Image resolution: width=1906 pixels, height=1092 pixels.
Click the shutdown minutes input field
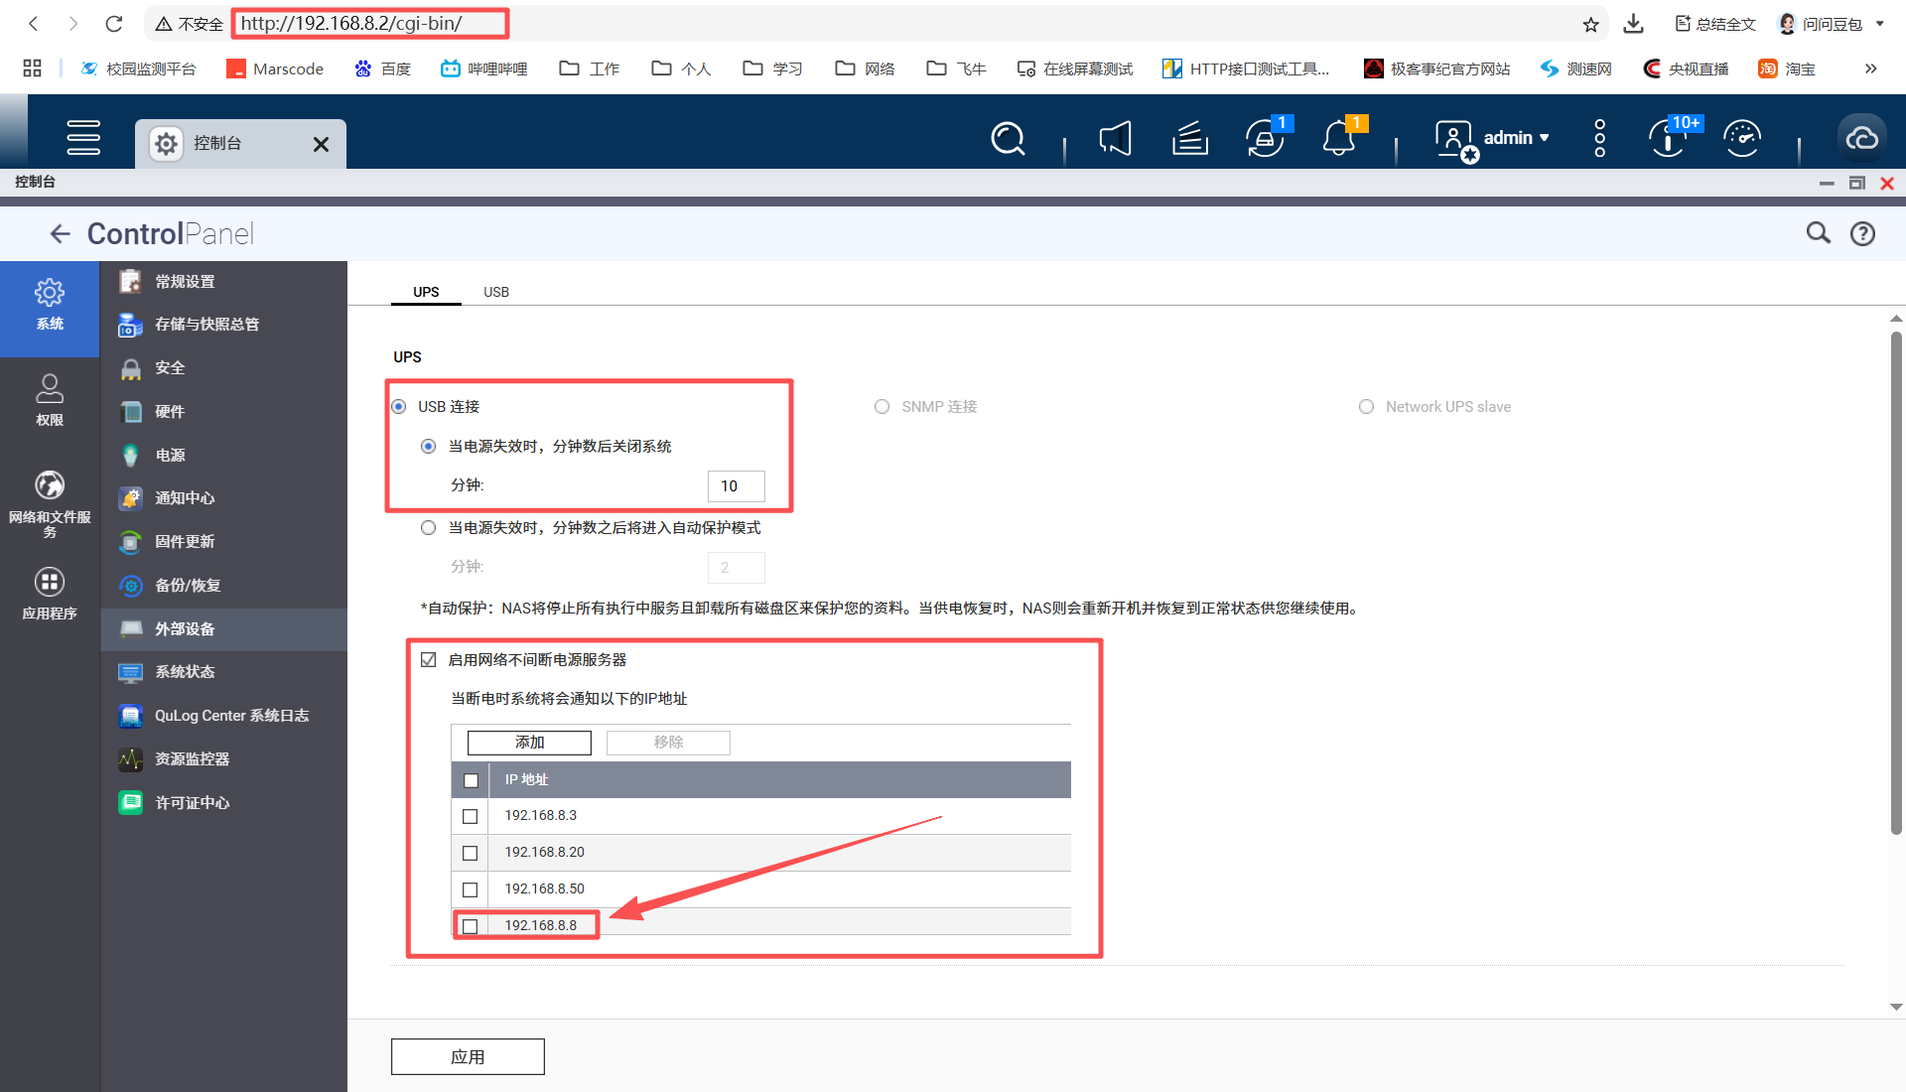click(736, 486)
